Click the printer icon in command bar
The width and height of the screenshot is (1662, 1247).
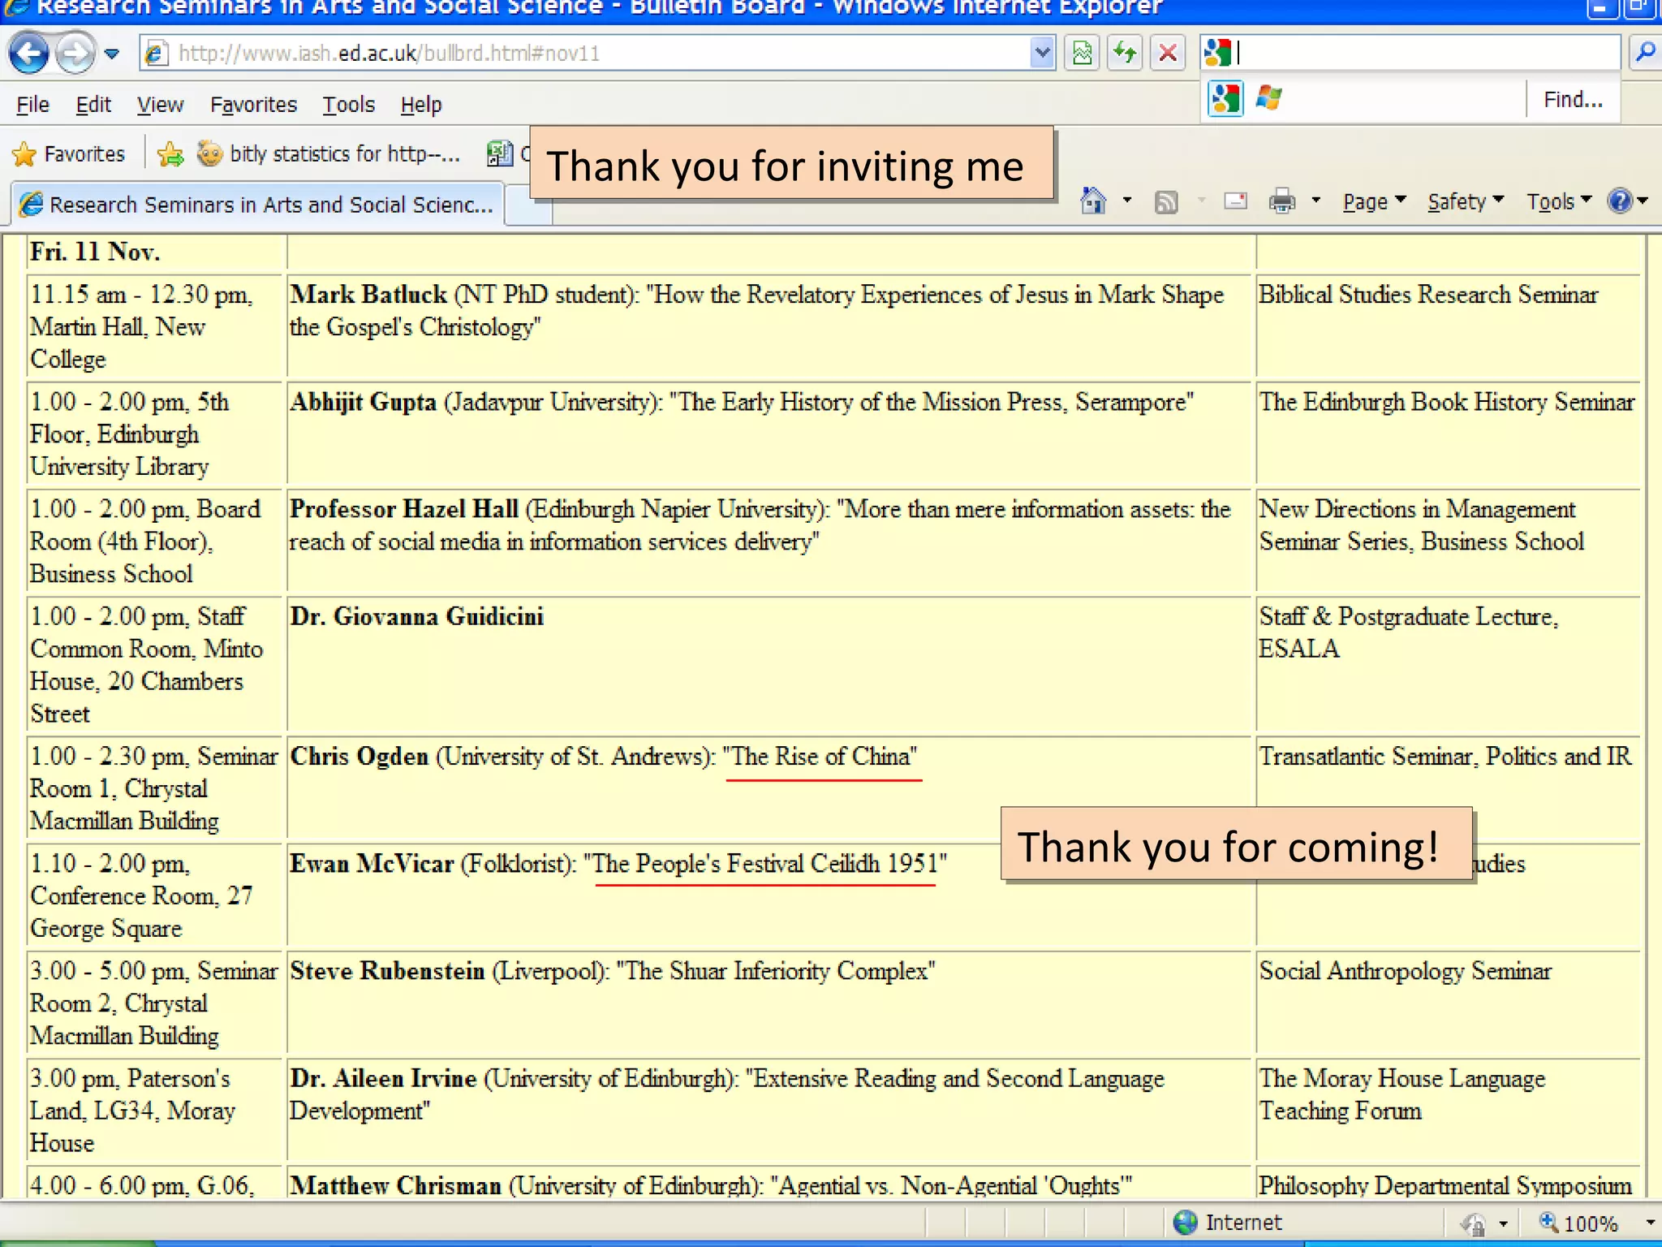(1281, 201)
